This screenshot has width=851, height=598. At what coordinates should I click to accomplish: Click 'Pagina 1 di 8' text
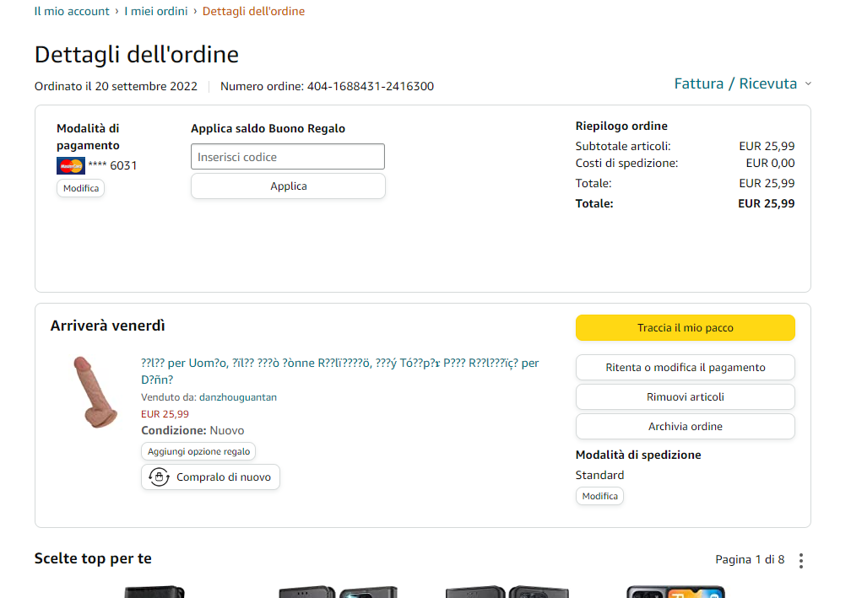pyautogui.click(x=750, y=559)
